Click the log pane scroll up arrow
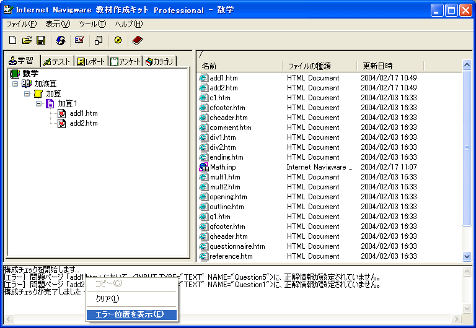Image resolution: width=476 pixels, height=328 pixels. click(467, 272)
